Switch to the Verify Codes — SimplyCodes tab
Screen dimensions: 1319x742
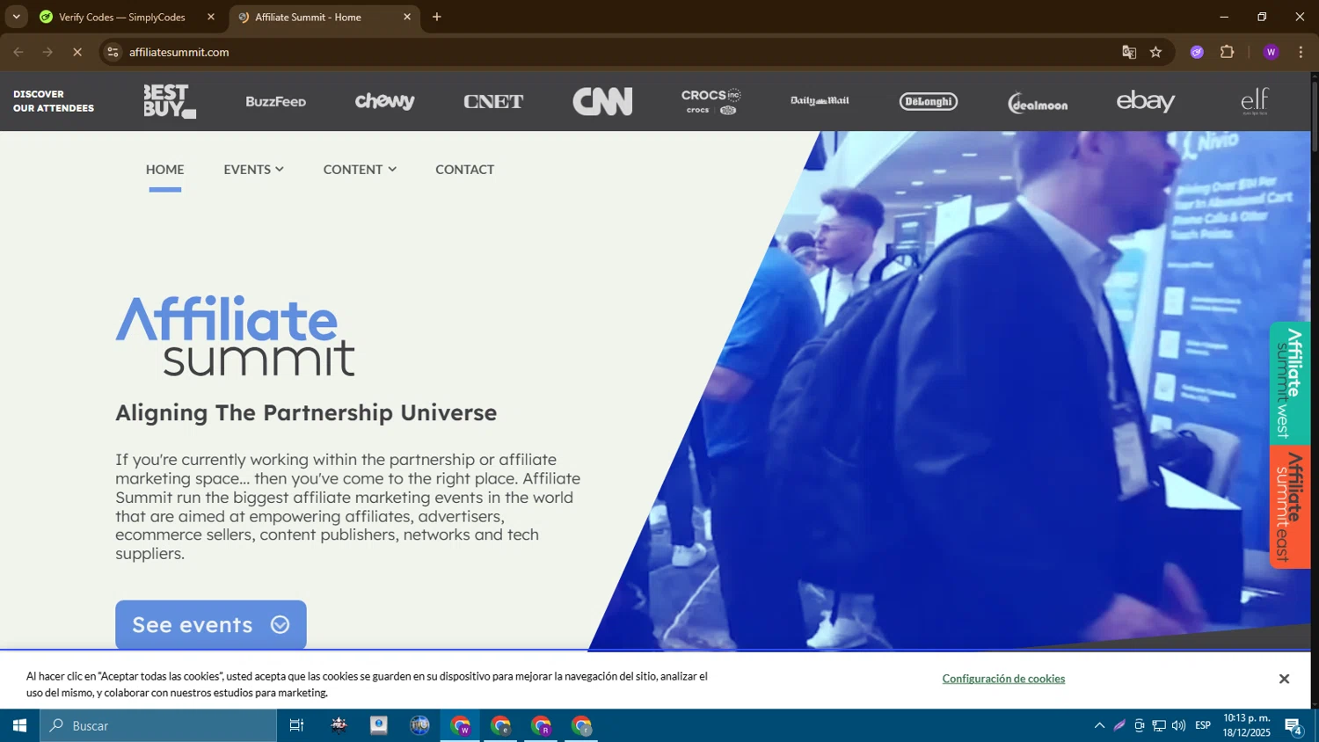(x=122, y=18)
